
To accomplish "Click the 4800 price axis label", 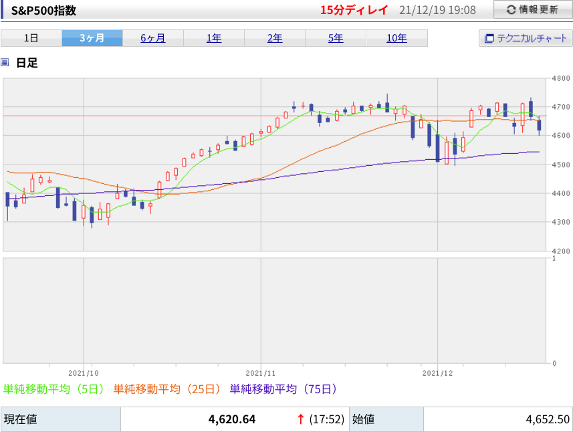I will click(x=560, y=78).
